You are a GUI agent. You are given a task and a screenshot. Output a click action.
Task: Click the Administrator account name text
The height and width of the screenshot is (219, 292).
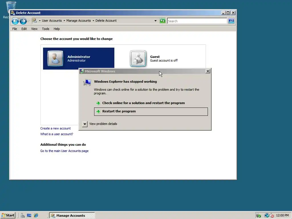(79, 57)
